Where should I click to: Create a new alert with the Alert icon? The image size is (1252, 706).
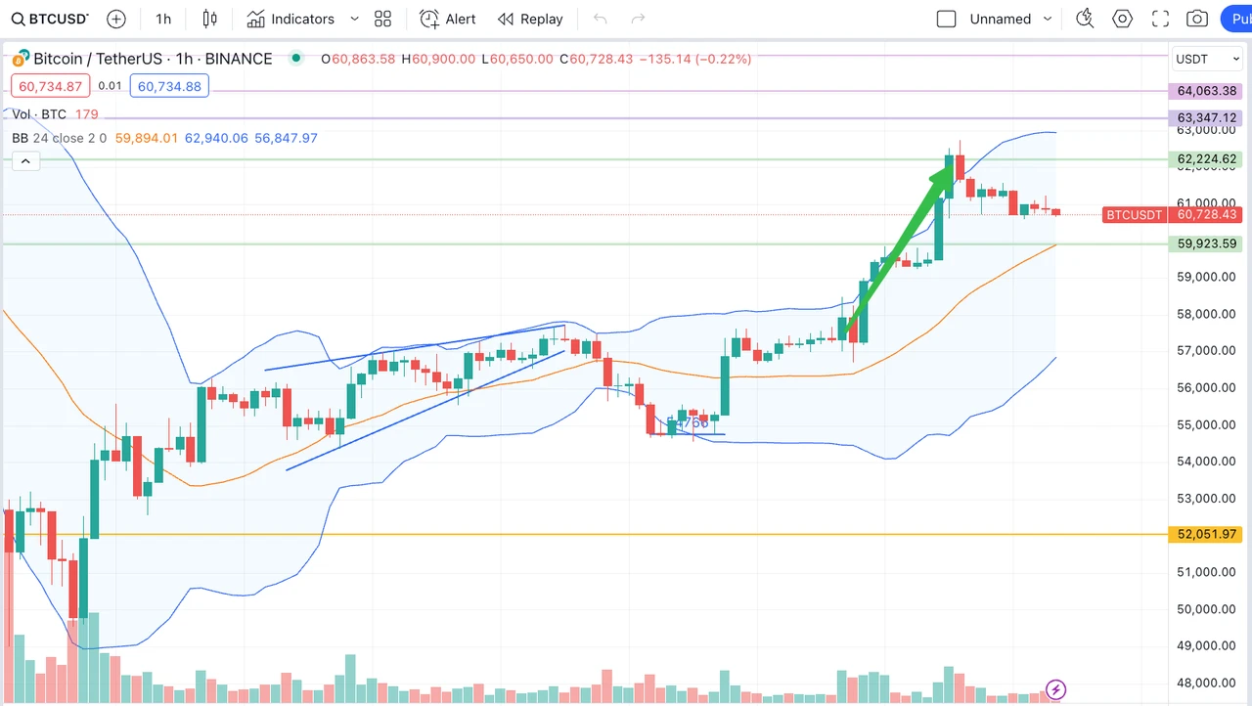coord(446,19)
